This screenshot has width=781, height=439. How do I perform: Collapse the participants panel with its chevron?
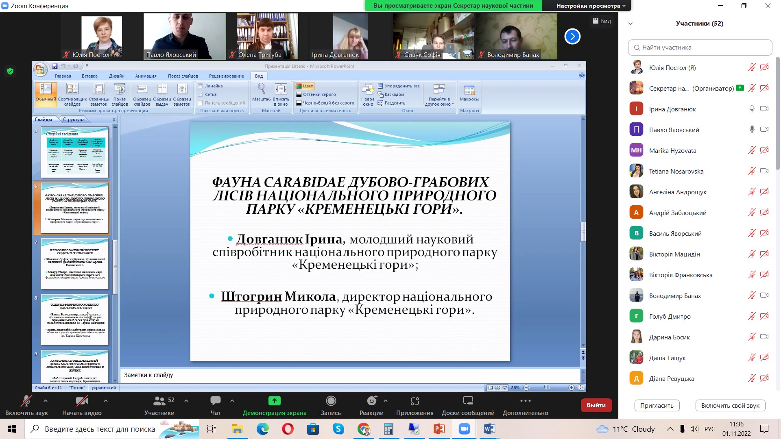click(x=630, y=24)
